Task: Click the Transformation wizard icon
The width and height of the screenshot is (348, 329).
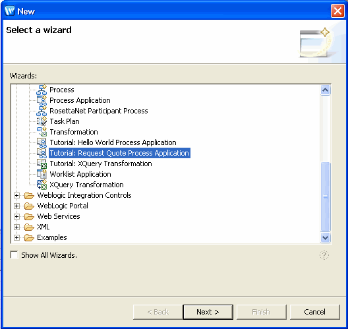Action: click(x=42, y=132)
